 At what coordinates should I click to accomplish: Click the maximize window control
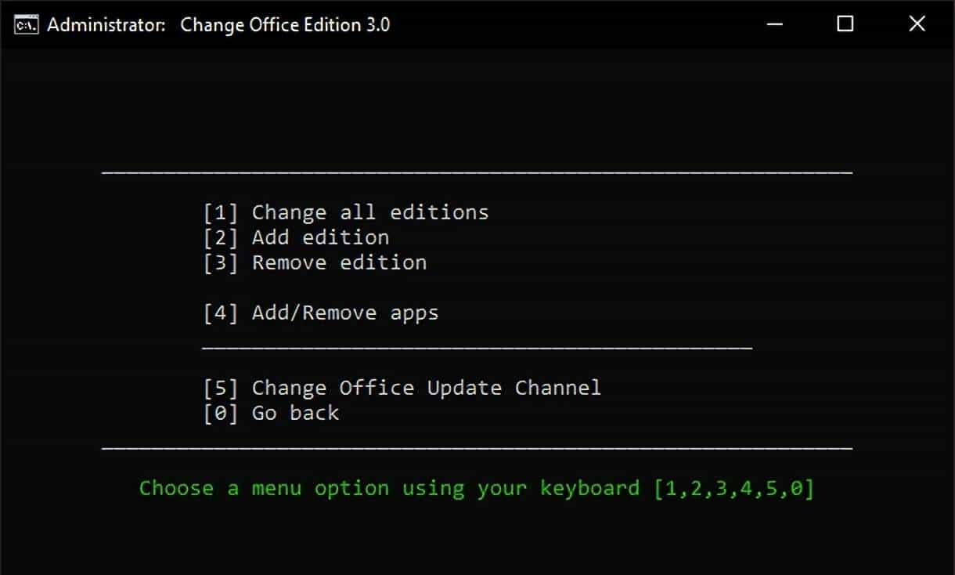coord(845,24)
